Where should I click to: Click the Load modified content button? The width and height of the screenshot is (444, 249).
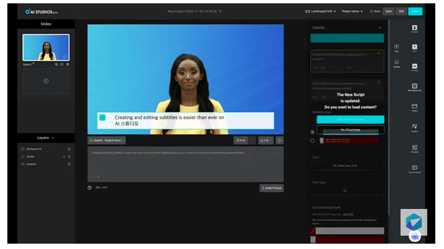coord(350,119)
